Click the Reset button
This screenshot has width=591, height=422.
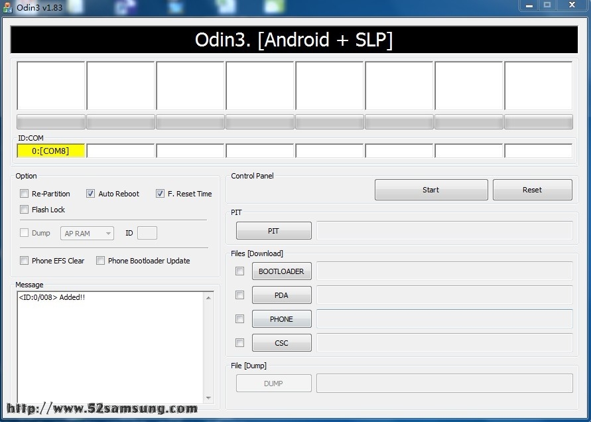point(532,190)
